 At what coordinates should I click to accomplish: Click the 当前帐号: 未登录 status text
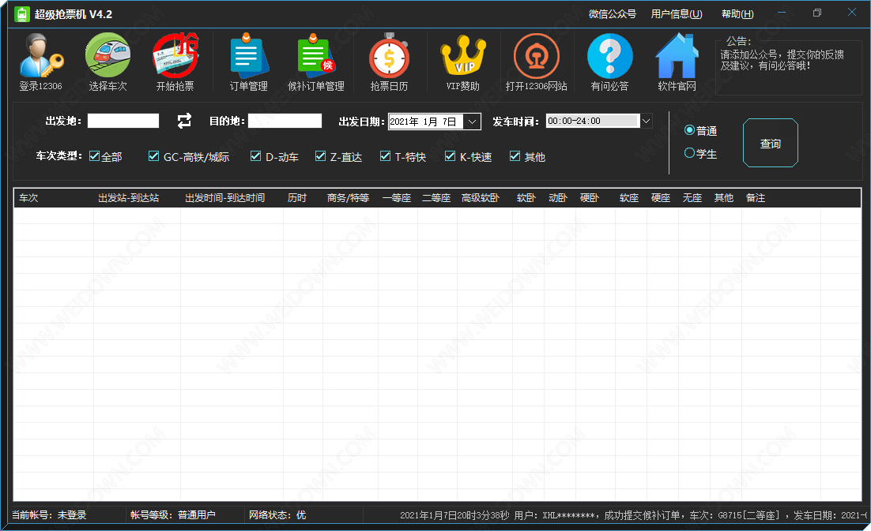pyautogui.click(x=50, y=515)
